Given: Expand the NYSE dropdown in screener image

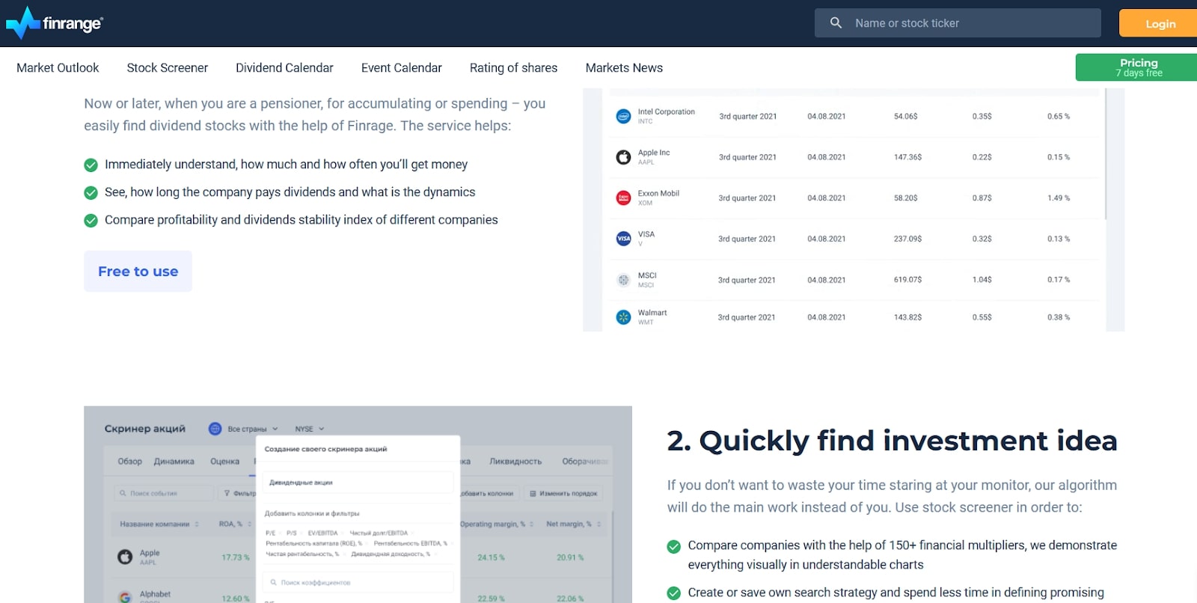Looking at the screenshot, I should click(x=309, y=429).
